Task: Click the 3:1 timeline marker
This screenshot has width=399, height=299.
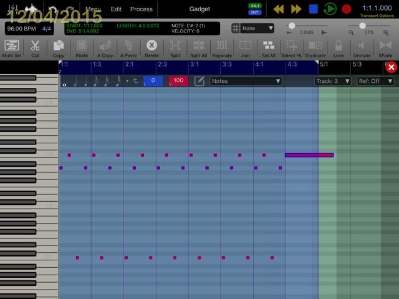Action: [x=194, y=64]
